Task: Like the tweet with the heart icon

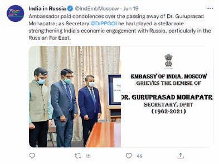Action: click(129, 156)
